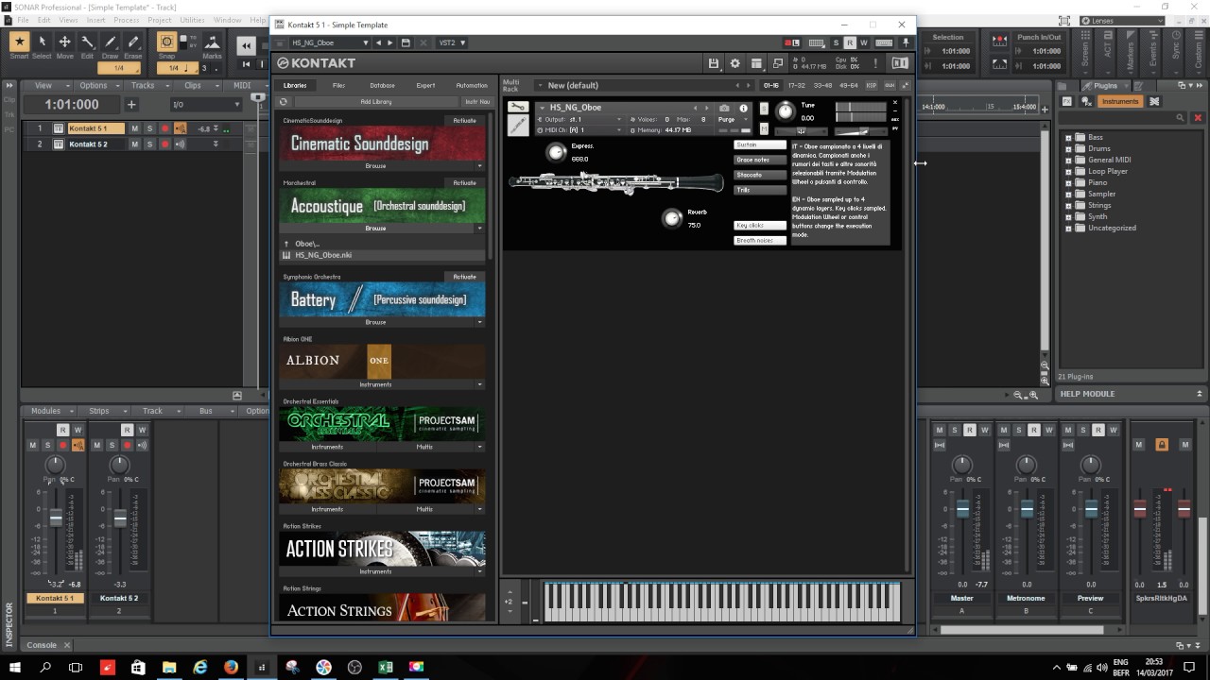
Task: Browse the Cinematic Sounddesign library
Action: (x=375, y=165)
